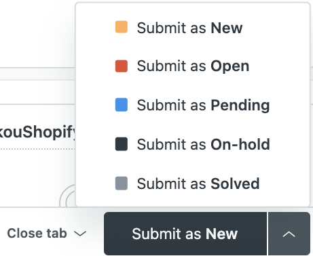Select Submit as On-hold option
The width and height of the screenshot is (313, 256).
[192, 144]
